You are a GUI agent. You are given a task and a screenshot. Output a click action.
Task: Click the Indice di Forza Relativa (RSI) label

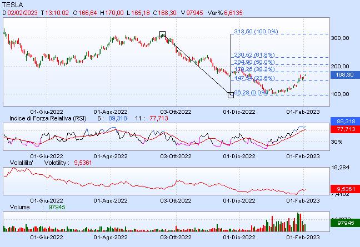tap(48, 118)
